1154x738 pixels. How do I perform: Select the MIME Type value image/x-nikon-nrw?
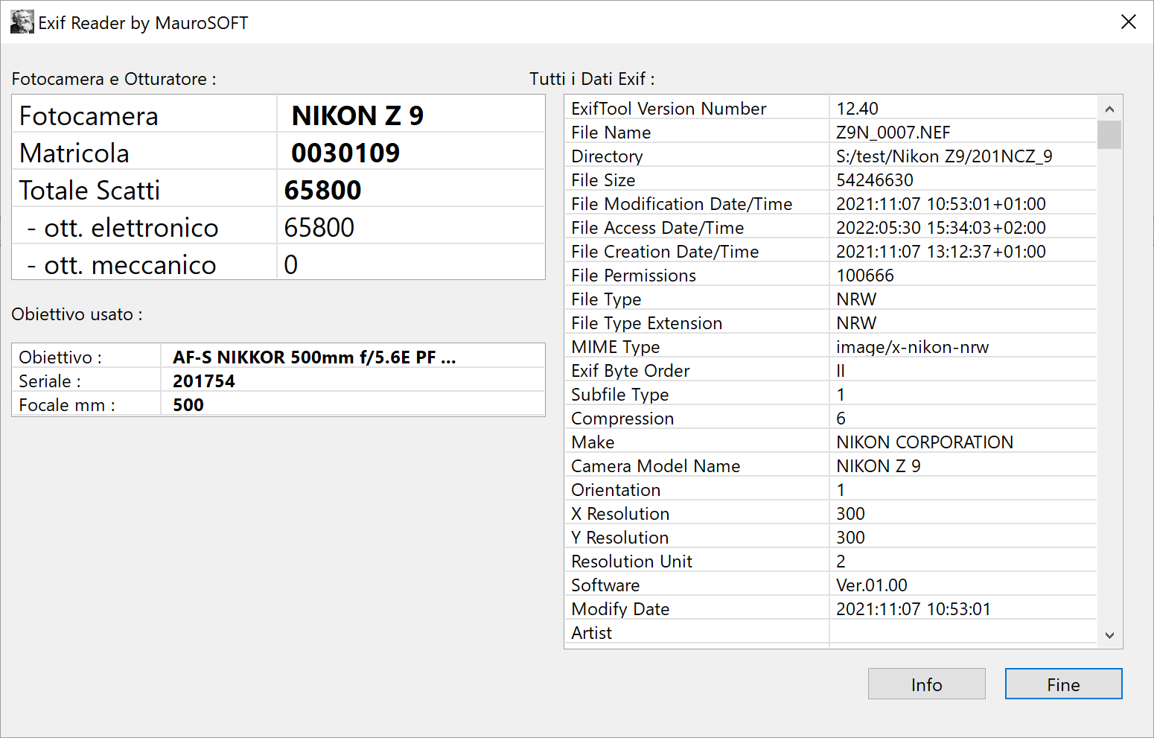coord(913,347)
